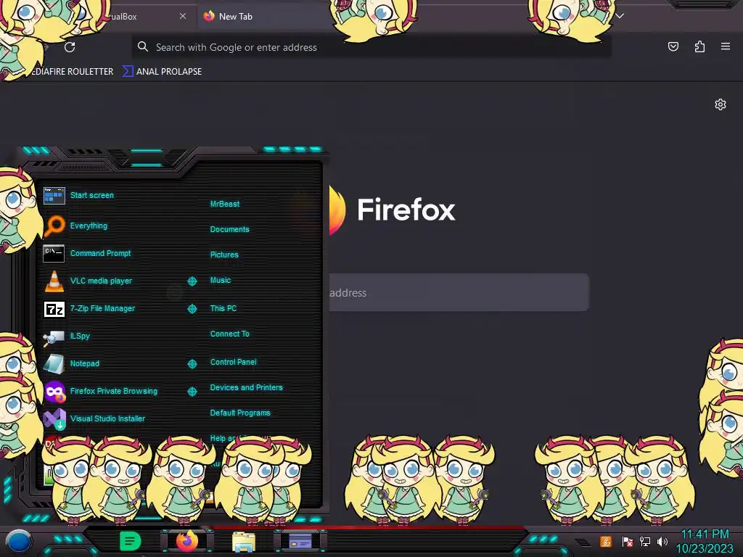743x557 pixels.
Task: Expand the VLC media player jump list arrow
Action: click(192, 281)
